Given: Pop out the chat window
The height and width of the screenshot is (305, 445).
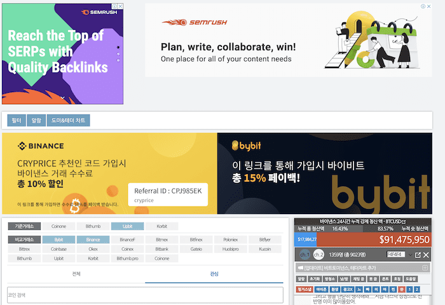Looking at the screenshot, I should coord(418,255).
